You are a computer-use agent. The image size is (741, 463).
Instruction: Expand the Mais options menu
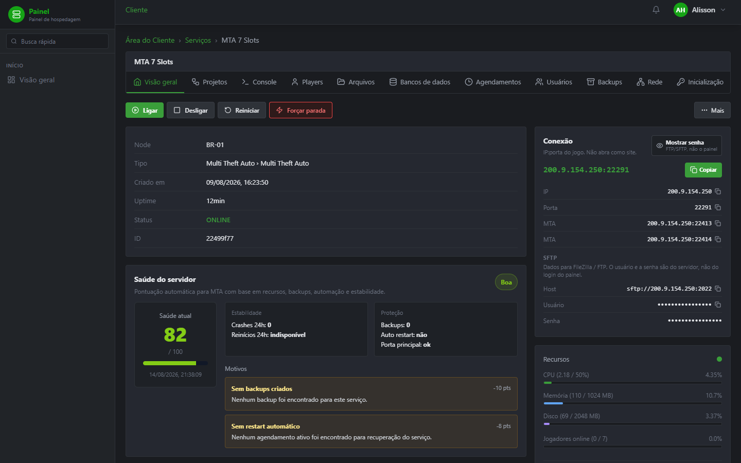(712, 110)
